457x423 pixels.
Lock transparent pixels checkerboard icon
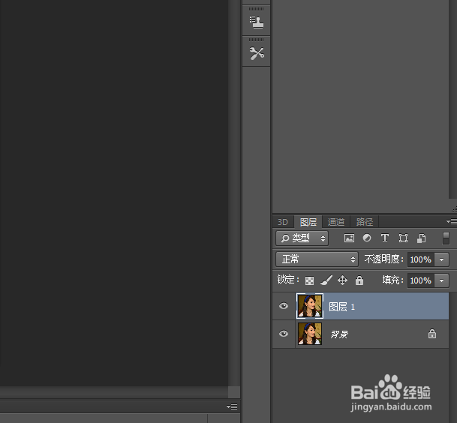coord(309,280)
